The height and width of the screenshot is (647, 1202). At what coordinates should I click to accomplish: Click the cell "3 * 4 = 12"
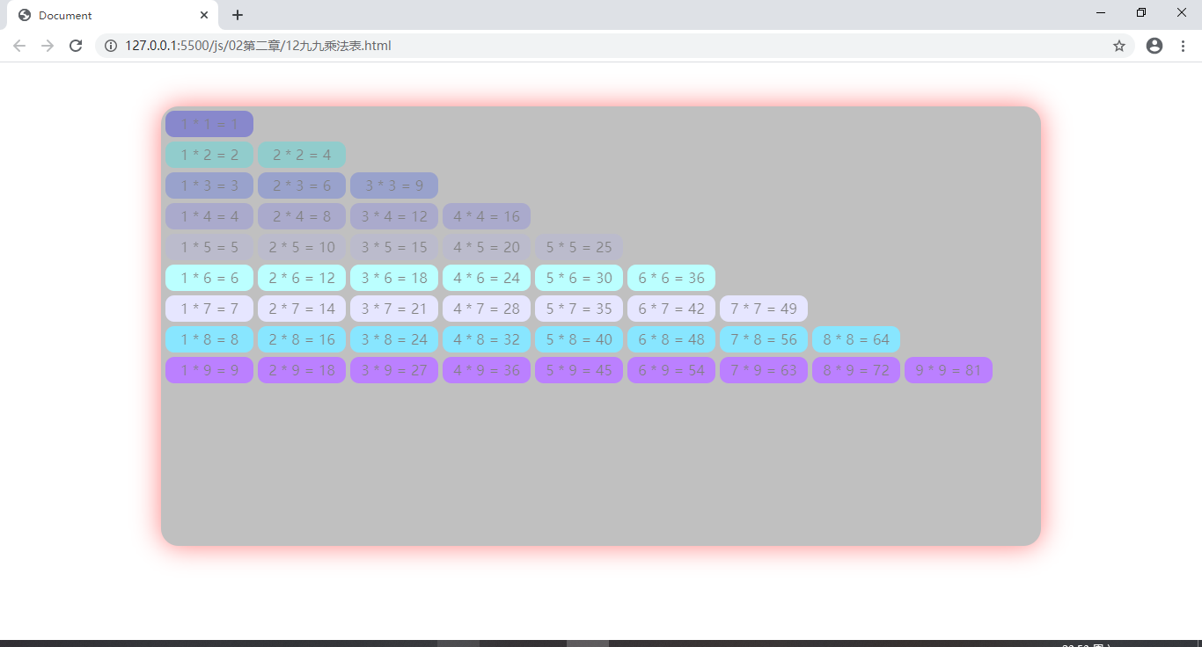tap(394, 216)
